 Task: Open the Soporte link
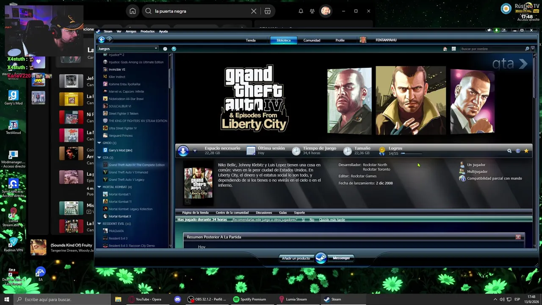tap(299, 213)
